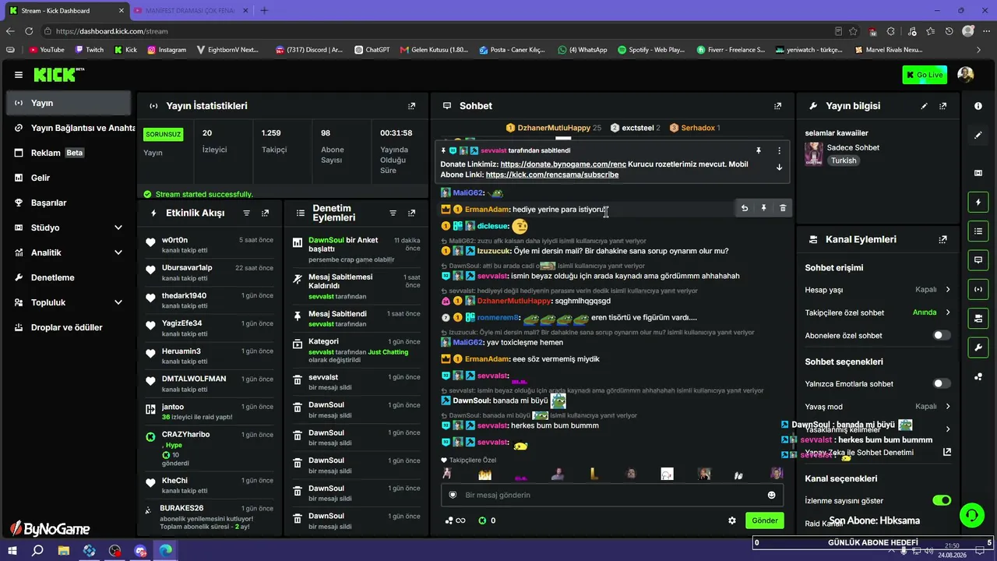Click the list icon in the right sidebar

click(x=978, y=231)
